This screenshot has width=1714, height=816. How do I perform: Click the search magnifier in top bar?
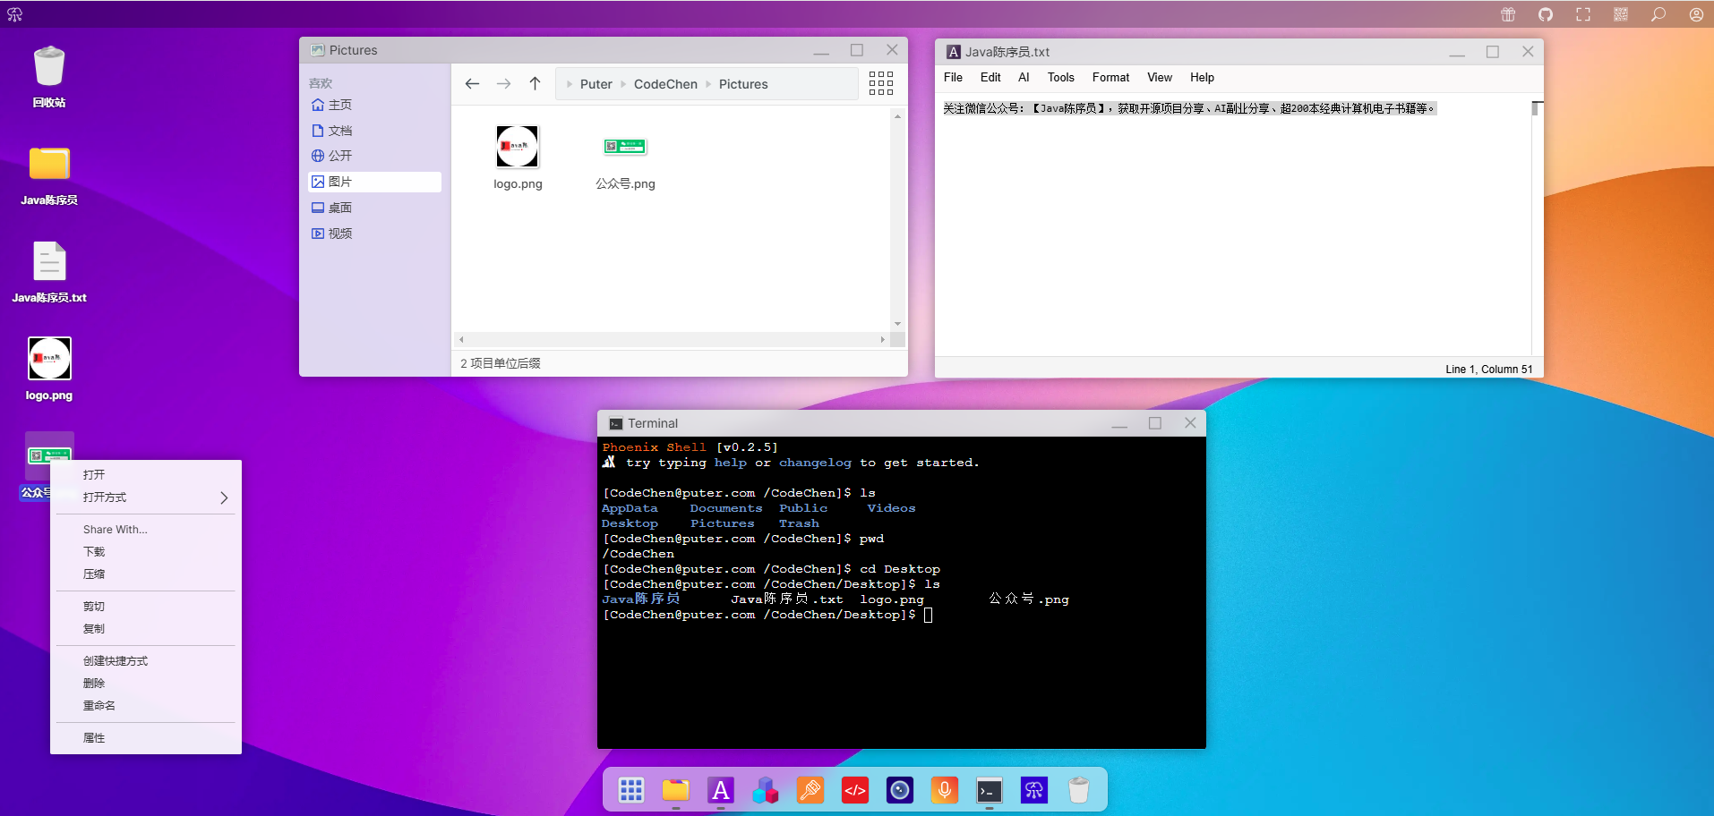coord(1658,14)
